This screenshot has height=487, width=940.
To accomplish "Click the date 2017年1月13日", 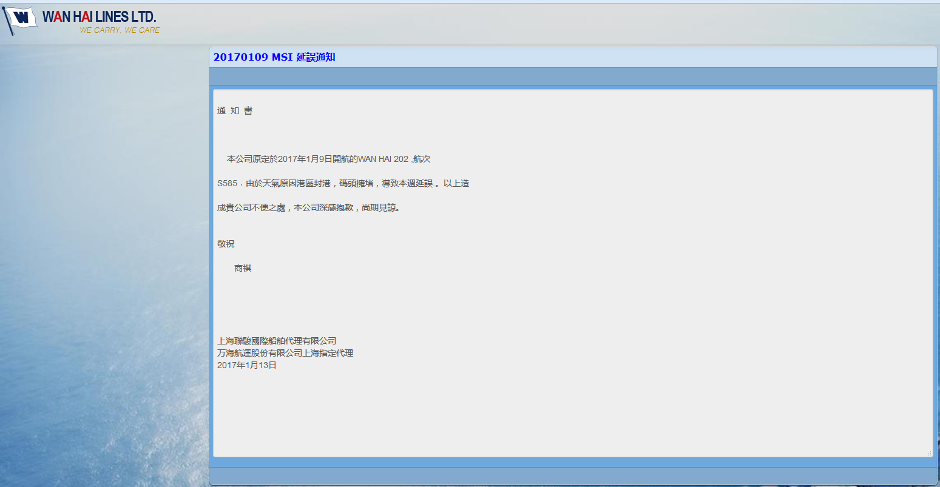I will coord(247,365).
